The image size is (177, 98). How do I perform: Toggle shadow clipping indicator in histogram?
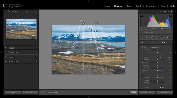pyautogui.click(x=141, y=16)
